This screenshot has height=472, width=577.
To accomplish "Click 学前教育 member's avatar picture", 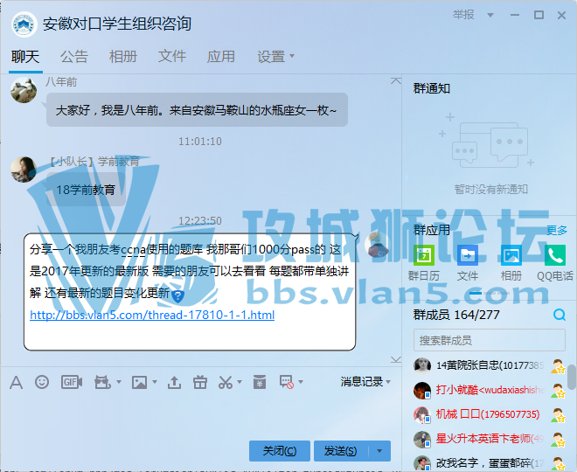I will coord(24,170).
